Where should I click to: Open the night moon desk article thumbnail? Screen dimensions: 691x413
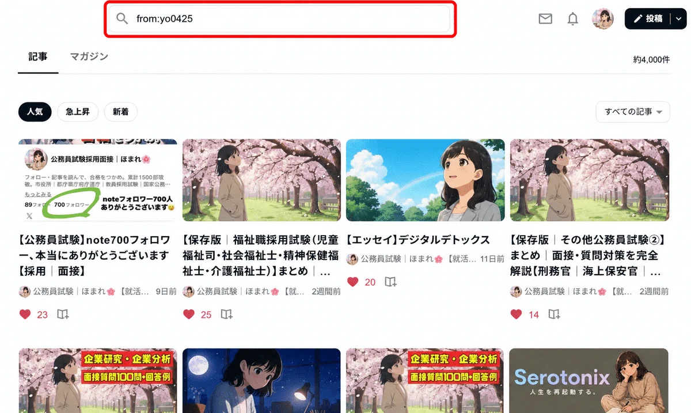tap(261, 381)
